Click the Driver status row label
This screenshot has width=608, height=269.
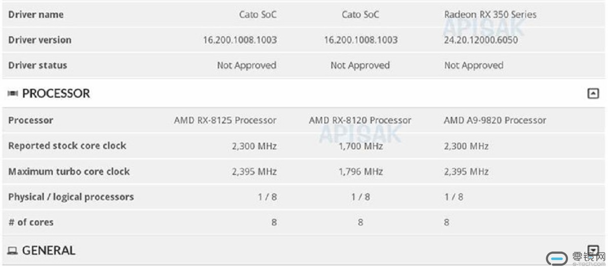coord(37,65)
